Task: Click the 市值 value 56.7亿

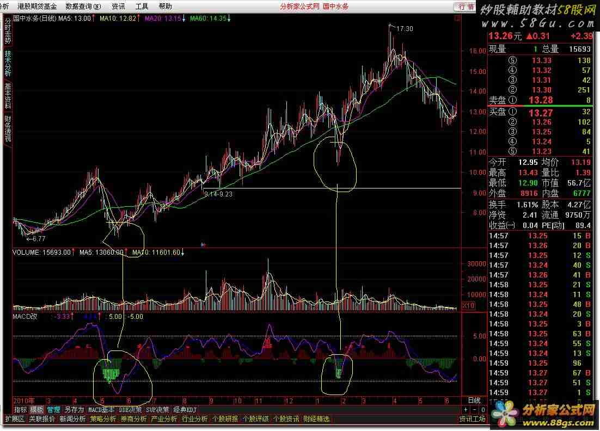Action: pos(579,183)
